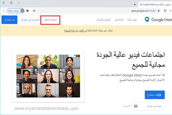The width and height of the screenshot is (172, 115).
Task: Close the Google Meet tab
Action: (x=141, y=5)
